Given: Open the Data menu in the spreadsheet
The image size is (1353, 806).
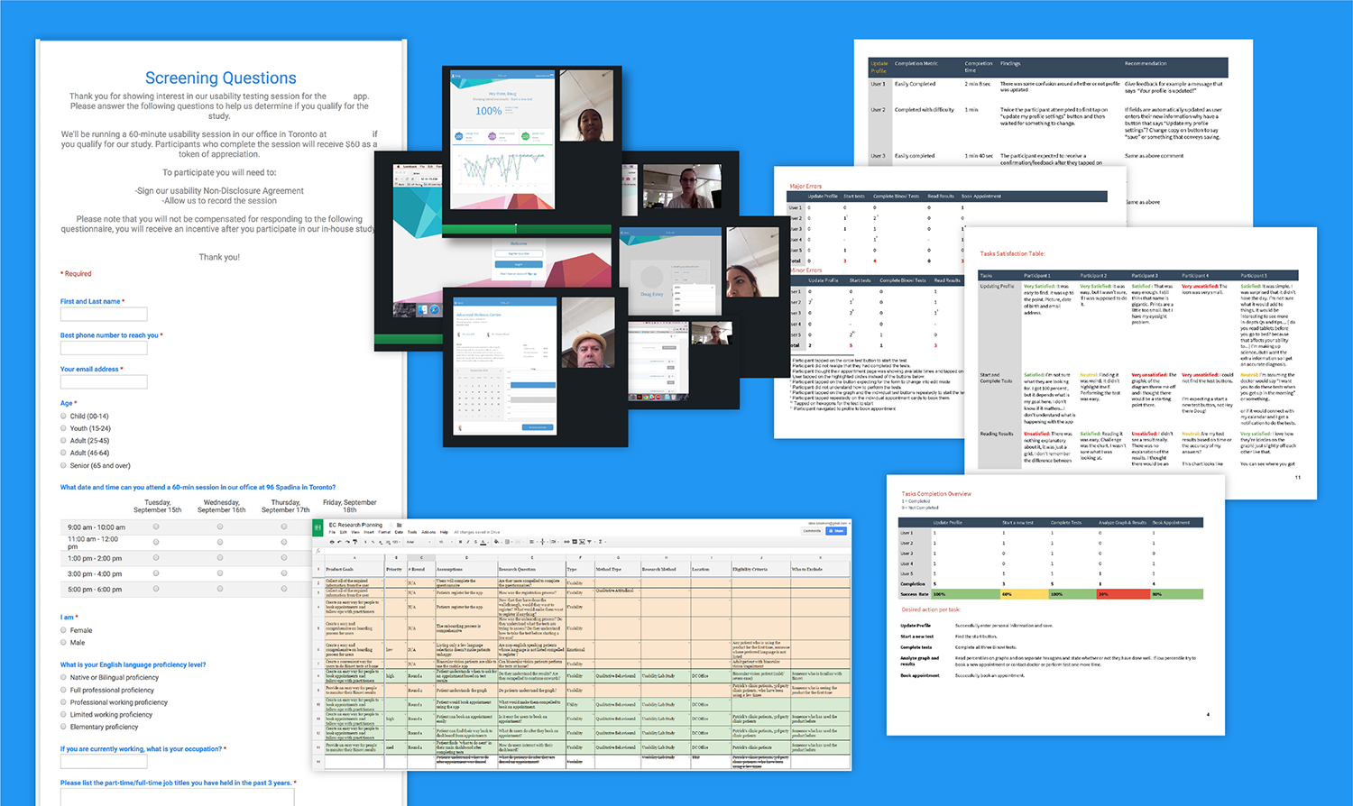Looking at the screenshot, I should pyautogui.click(x=399, y=532).
